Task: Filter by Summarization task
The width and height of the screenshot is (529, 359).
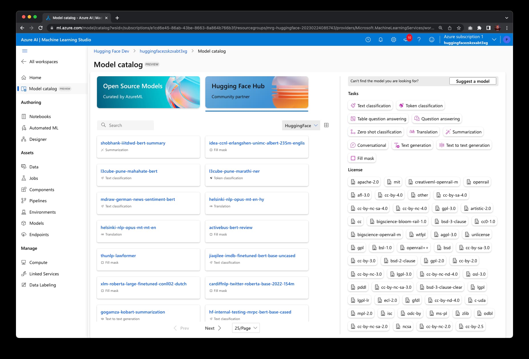Action: pyautogui.click(x=463, y=132)
